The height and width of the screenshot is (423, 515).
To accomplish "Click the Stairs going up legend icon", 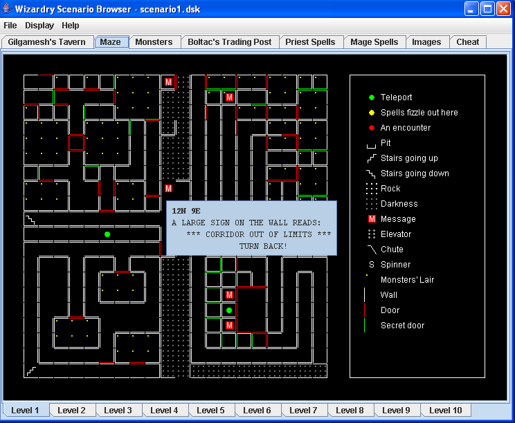I will (x=372, y=158).
